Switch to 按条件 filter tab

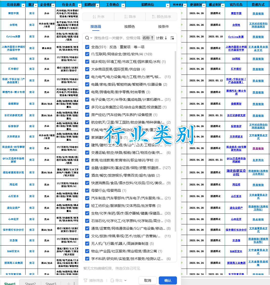164,27
